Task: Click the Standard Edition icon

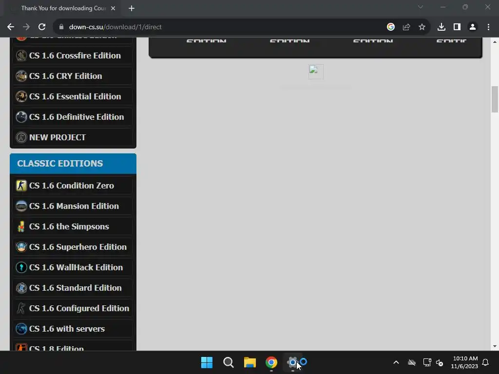Action: pyautogui.click(x=21, y=288)
